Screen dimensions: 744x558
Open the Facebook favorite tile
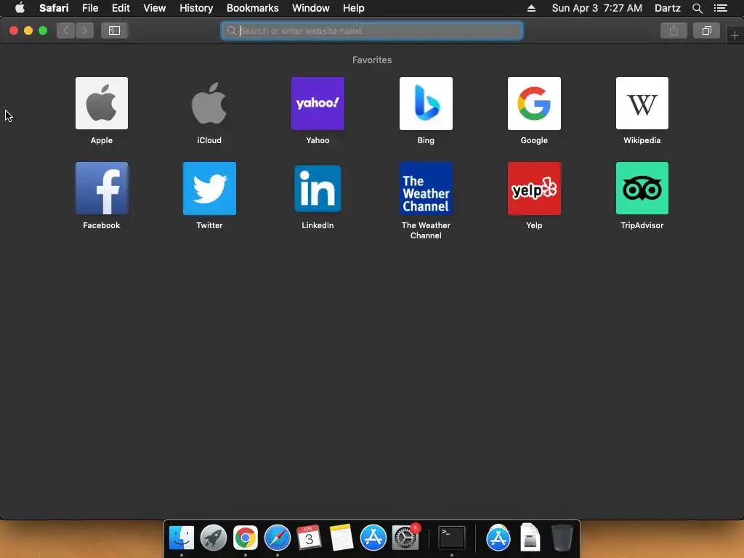tap(102, 188)
